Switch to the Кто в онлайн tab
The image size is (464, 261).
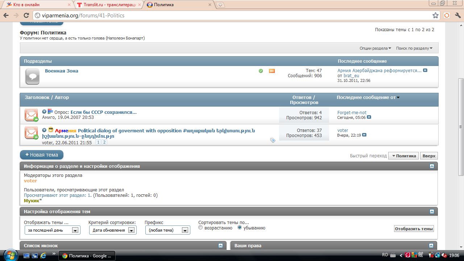[36, 5]
